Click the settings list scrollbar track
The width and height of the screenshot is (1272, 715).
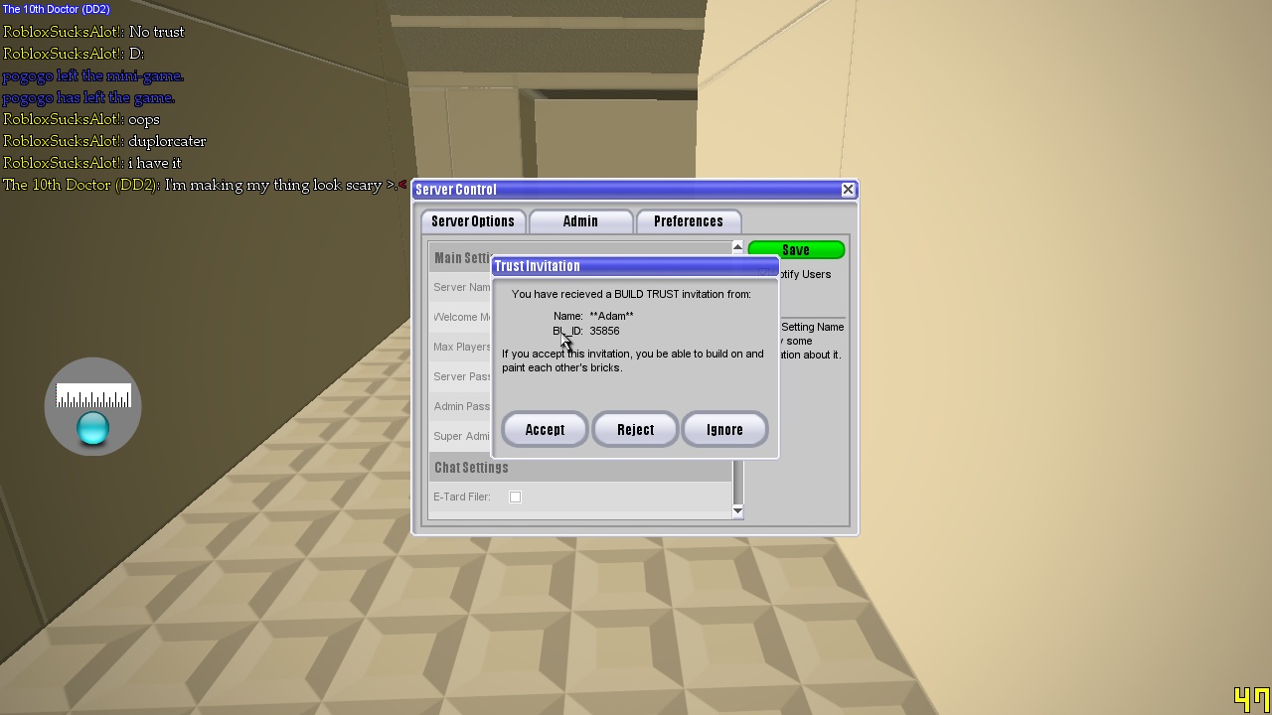tap(737, 481)
